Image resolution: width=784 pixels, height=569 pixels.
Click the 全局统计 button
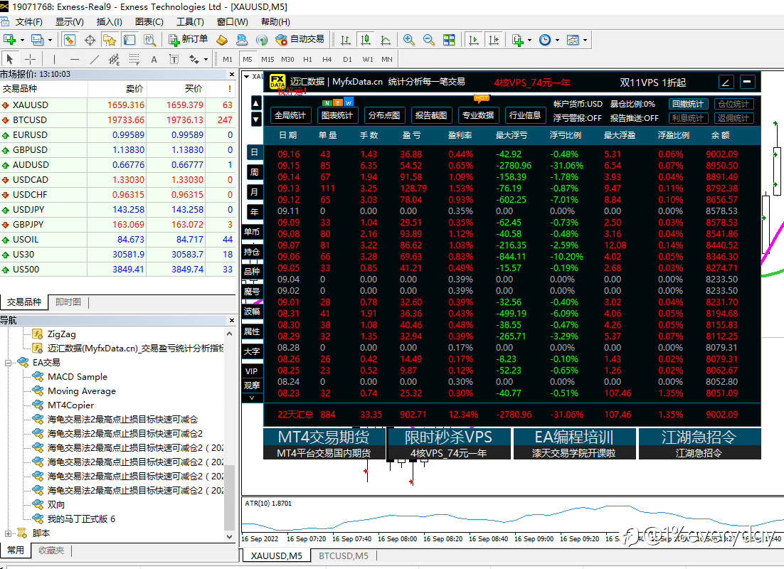[x=290, y=115]
